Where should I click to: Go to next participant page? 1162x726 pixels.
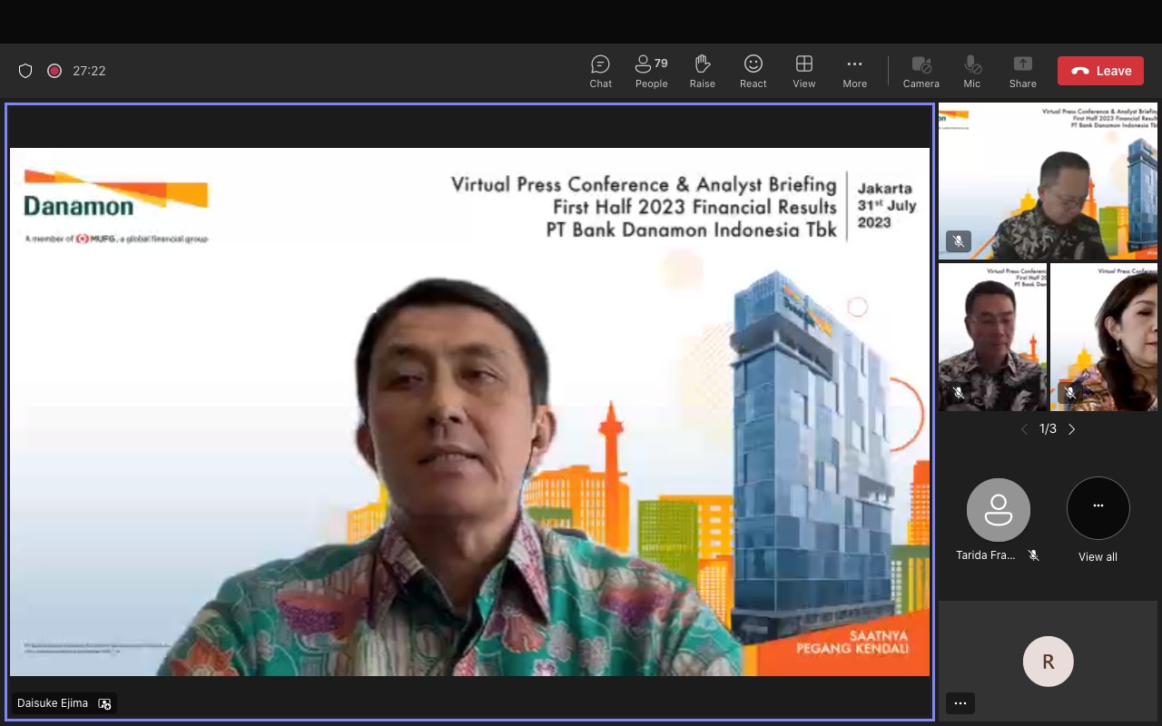[x=1072, y=429]
